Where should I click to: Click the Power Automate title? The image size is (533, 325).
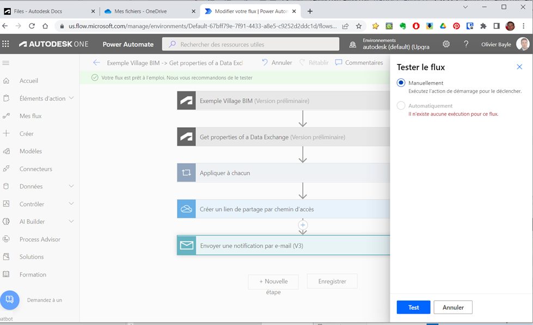tap(128, 44)
